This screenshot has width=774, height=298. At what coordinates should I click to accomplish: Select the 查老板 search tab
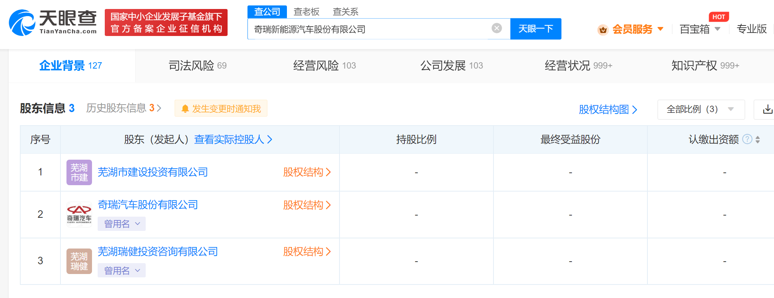306,12
